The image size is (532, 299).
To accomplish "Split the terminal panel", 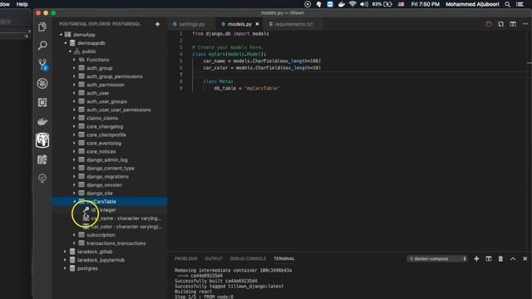I will click(489, 258).
